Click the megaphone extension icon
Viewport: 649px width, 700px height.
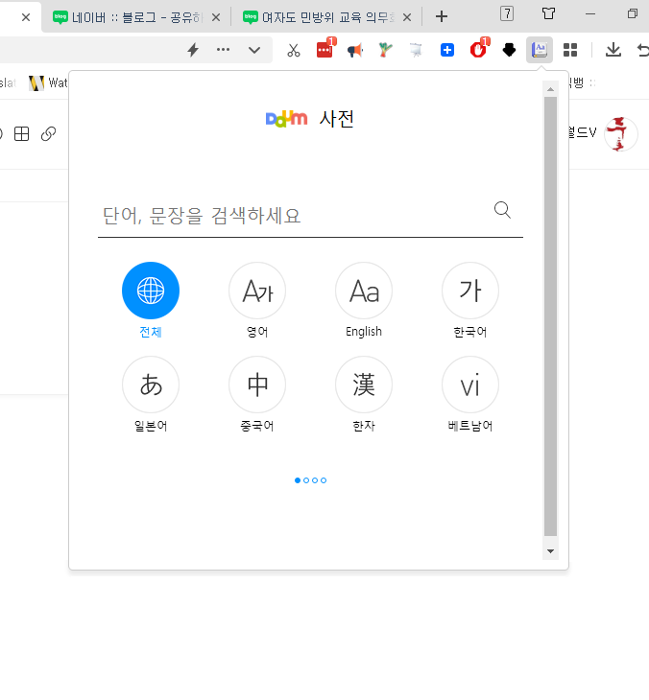355,50
